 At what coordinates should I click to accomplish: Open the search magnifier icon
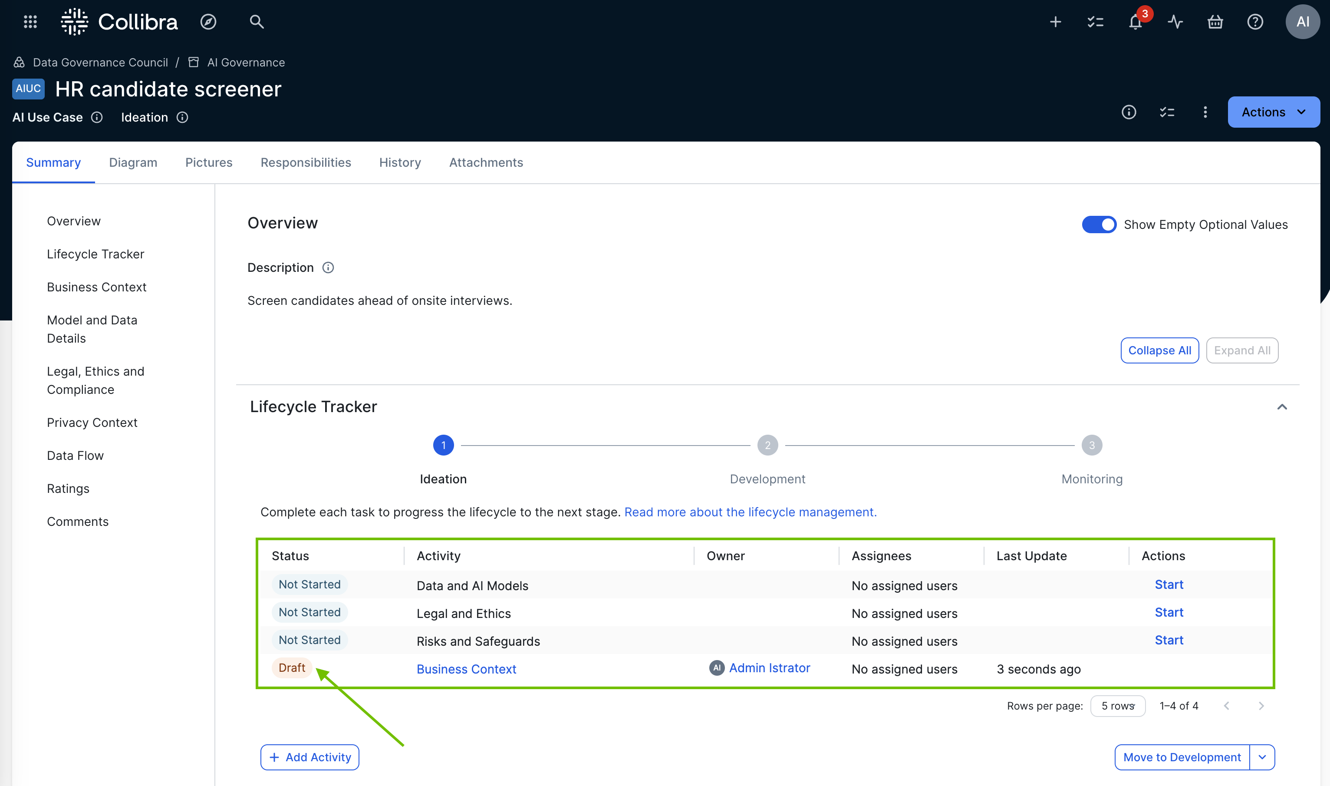257,22
